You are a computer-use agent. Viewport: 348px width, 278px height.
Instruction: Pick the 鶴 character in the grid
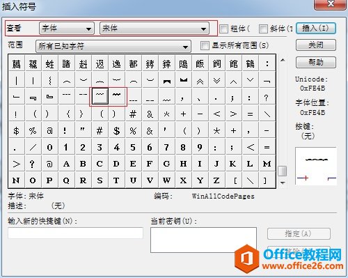point(251,63)
